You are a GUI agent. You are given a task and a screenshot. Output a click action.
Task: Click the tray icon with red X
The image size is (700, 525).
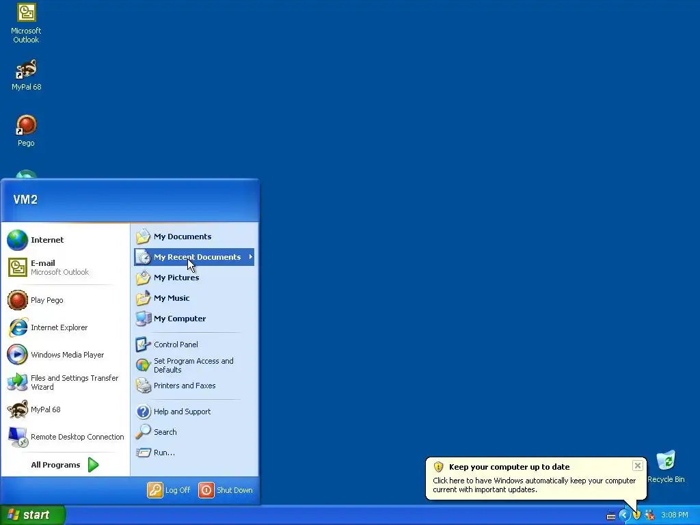coord(649,515)
